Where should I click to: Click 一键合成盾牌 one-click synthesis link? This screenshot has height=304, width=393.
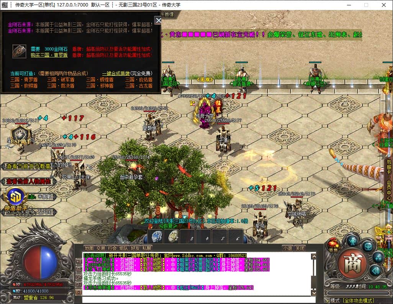(x=116, y=73)
